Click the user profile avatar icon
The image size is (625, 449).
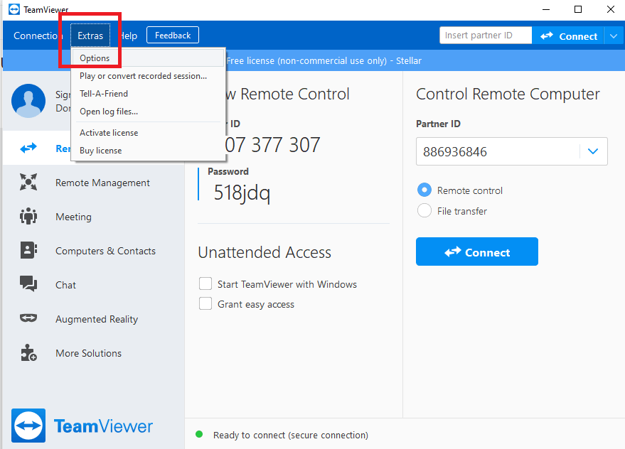click(28, 101)
